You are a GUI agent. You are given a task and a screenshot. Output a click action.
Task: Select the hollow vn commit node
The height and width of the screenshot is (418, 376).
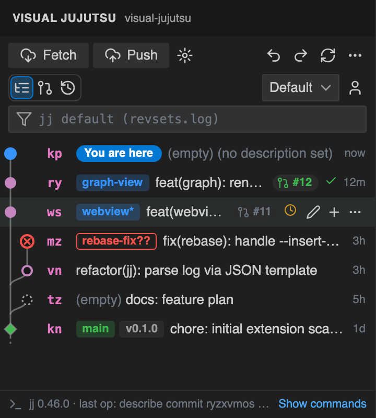27,271
